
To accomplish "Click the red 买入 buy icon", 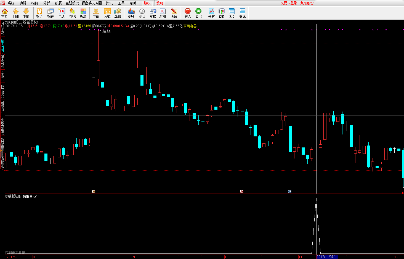I will pos(188,13).
